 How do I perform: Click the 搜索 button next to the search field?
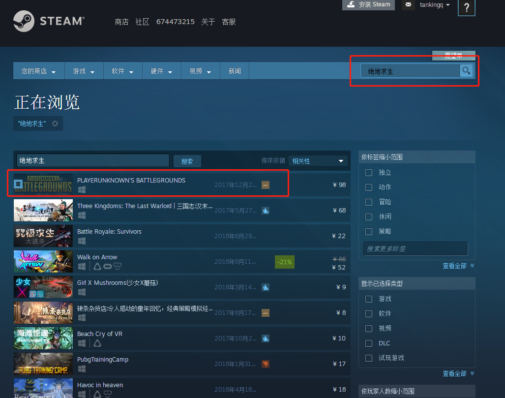click(187, 161)
